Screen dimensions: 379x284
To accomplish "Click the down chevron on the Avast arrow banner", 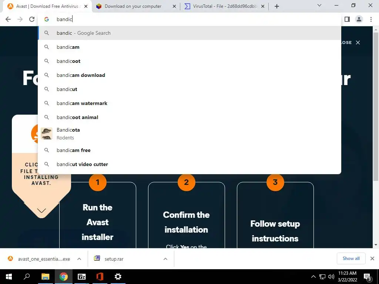I will 41,210.
